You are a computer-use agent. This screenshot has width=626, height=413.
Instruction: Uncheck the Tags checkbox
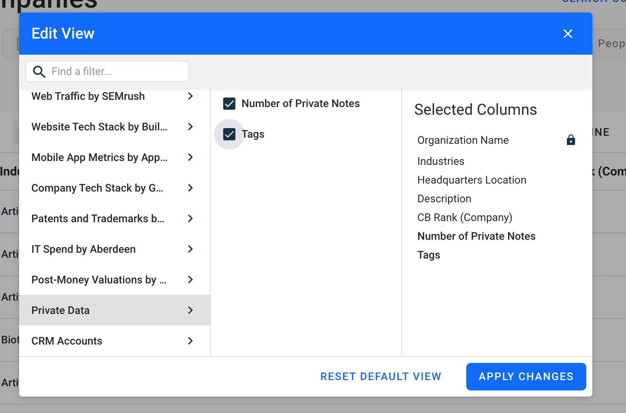tap(229, 134)
